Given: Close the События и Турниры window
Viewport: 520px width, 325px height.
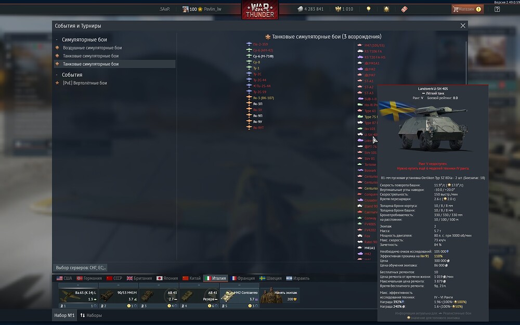Looking at the screenshot, I should pos(463,25).
